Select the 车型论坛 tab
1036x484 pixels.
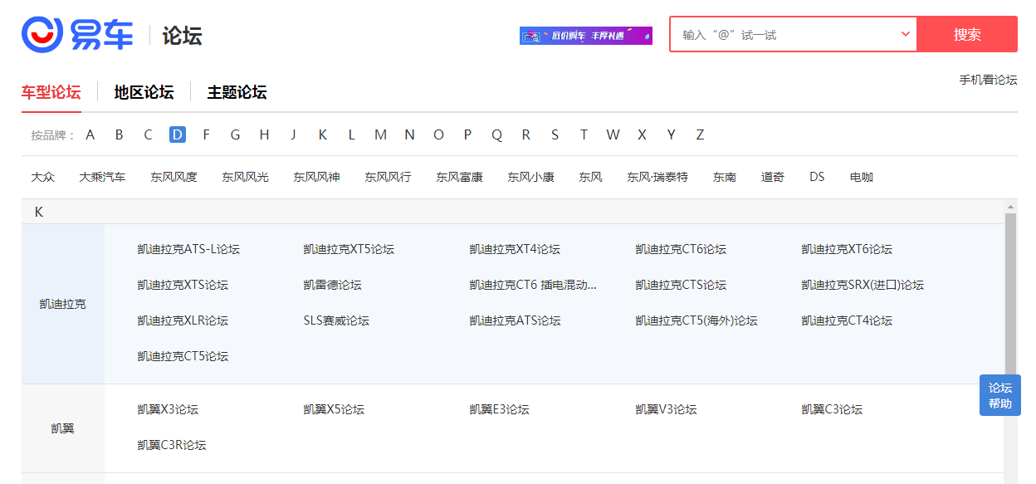[x=51, y=92]
